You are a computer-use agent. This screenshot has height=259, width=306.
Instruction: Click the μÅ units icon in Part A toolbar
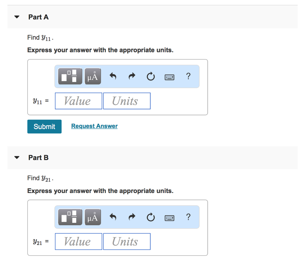93,76
